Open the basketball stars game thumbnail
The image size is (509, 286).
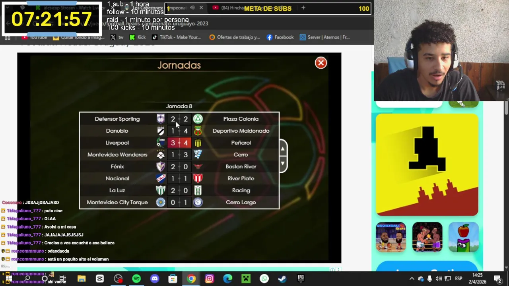point(390,237)
